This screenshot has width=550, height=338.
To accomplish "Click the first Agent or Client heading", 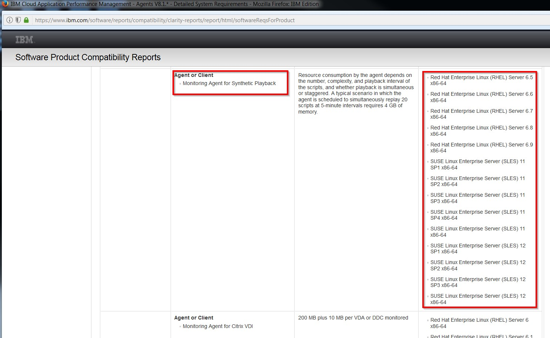I will click(x=194, y=75).
